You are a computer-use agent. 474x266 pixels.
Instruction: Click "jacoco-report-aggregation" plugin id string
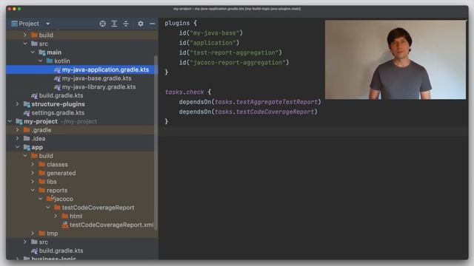point(238,62)
